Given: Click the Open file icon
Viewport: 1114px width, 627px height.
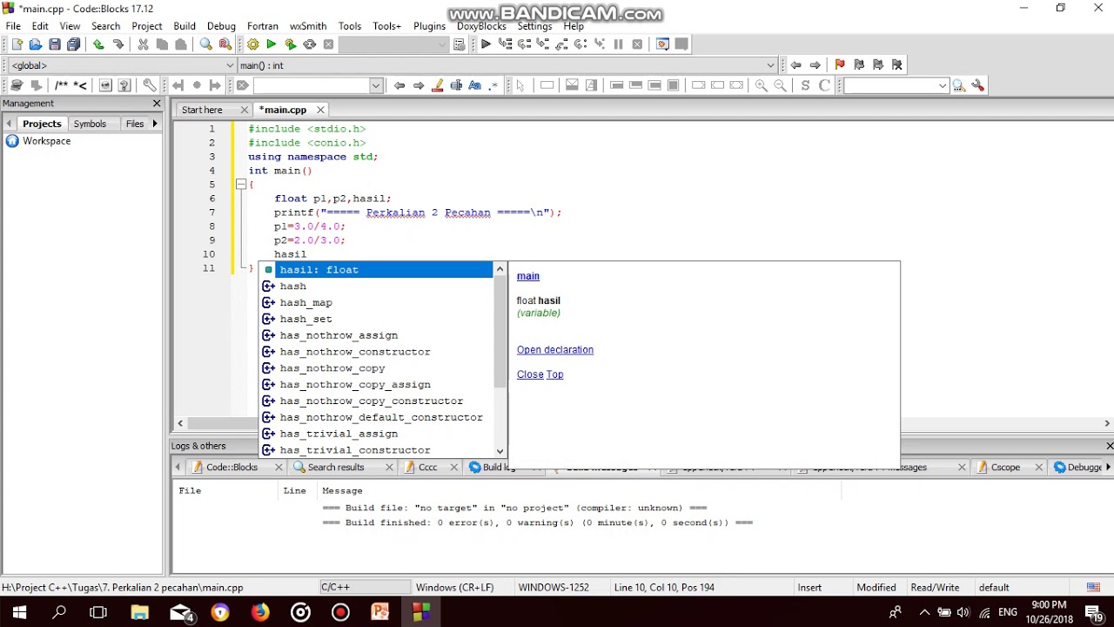Looking at the screenshot, I should 36,44.
